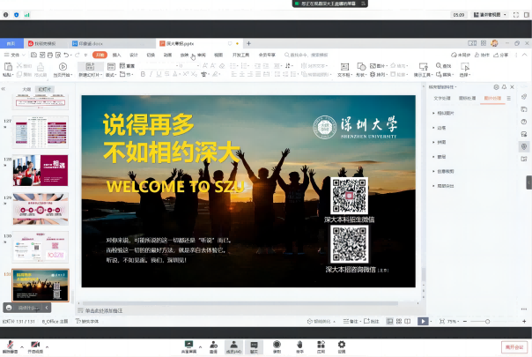
Task: Start recording with the record icon
Action: (x=277, y=344)
